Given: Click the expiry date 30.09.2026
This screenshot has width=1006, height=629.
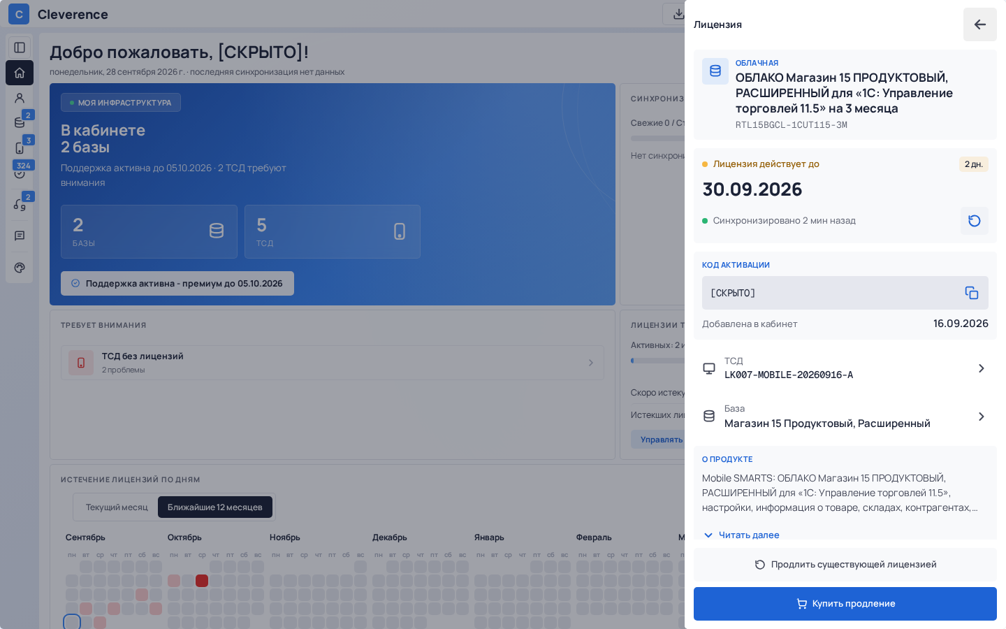Looking at the screenshot, I should point(752,189).
